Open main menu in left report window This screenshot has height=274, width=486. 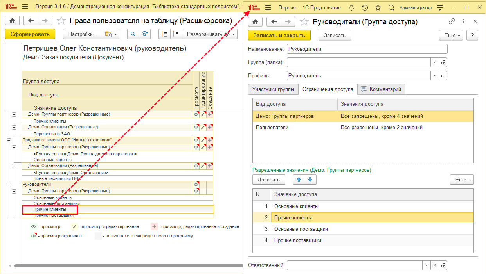(25, 7)
